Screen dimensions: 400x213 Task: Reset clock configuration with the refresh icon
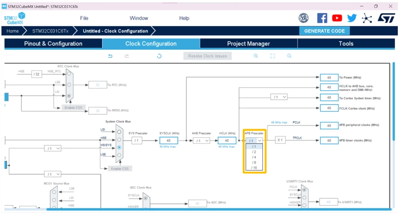(159, 56)
